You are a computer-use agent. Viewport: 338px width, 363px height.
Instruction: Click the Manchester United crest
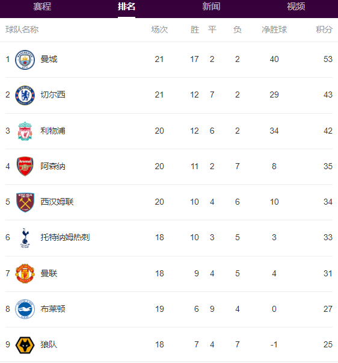[25, 273]
